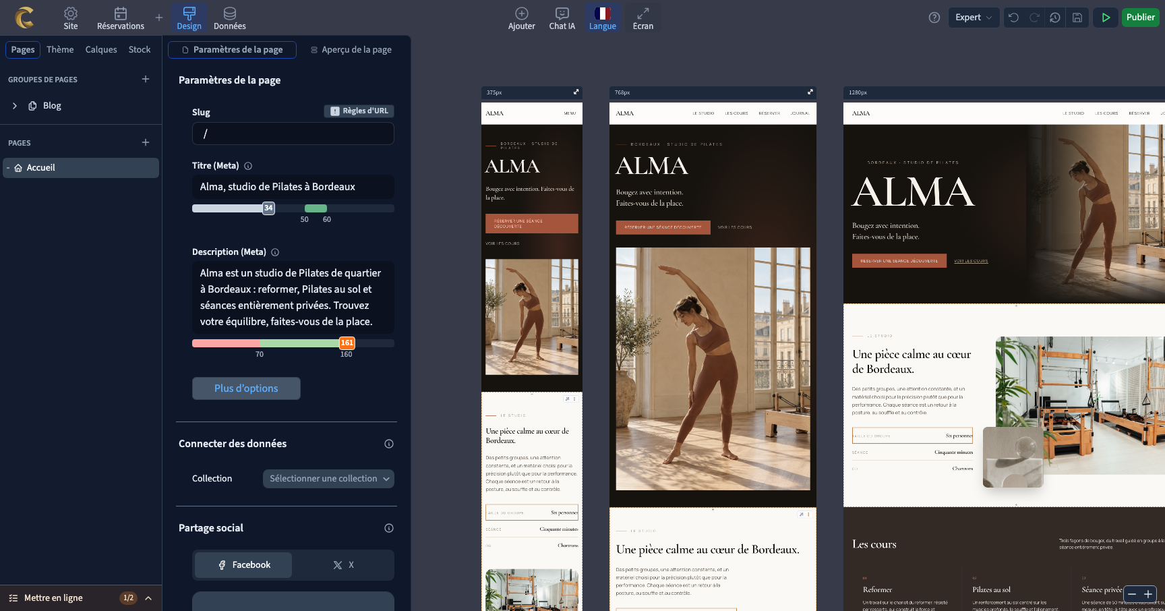The height and width of the screenshot is (611, 1165).
Task: Click the title length indicator showing 34
Action: coord(268,208)
